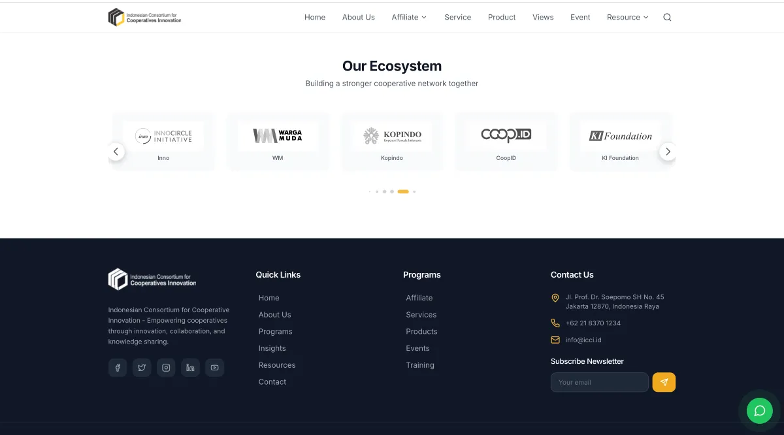Open Product in top navigation
The width and height of the screenshot is (784, 435).
tap(502, 18)
